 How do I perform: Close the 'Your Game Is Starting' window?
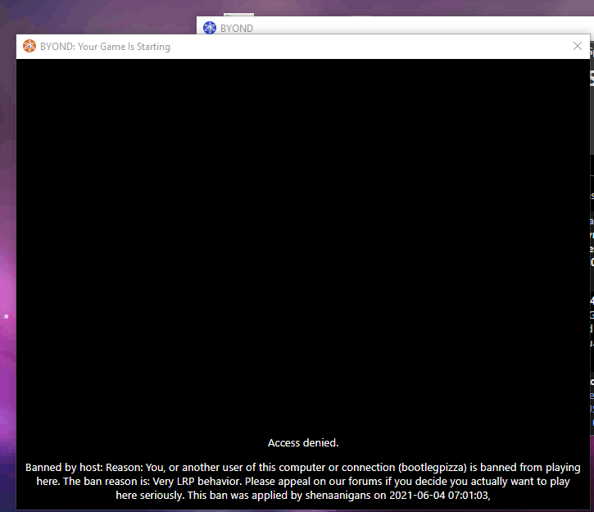(x=578, y=46)
